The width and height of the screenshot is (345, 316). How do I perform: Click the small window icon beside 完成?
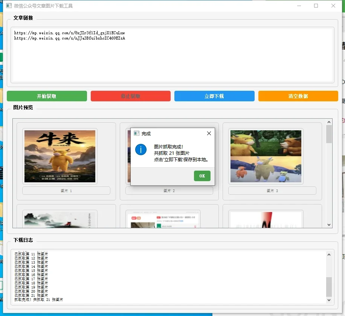pos(137,133)
